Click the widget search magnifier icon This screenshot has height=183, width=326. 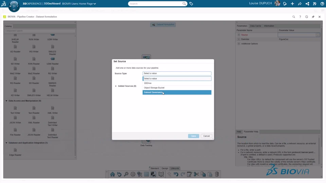point(293,17)
